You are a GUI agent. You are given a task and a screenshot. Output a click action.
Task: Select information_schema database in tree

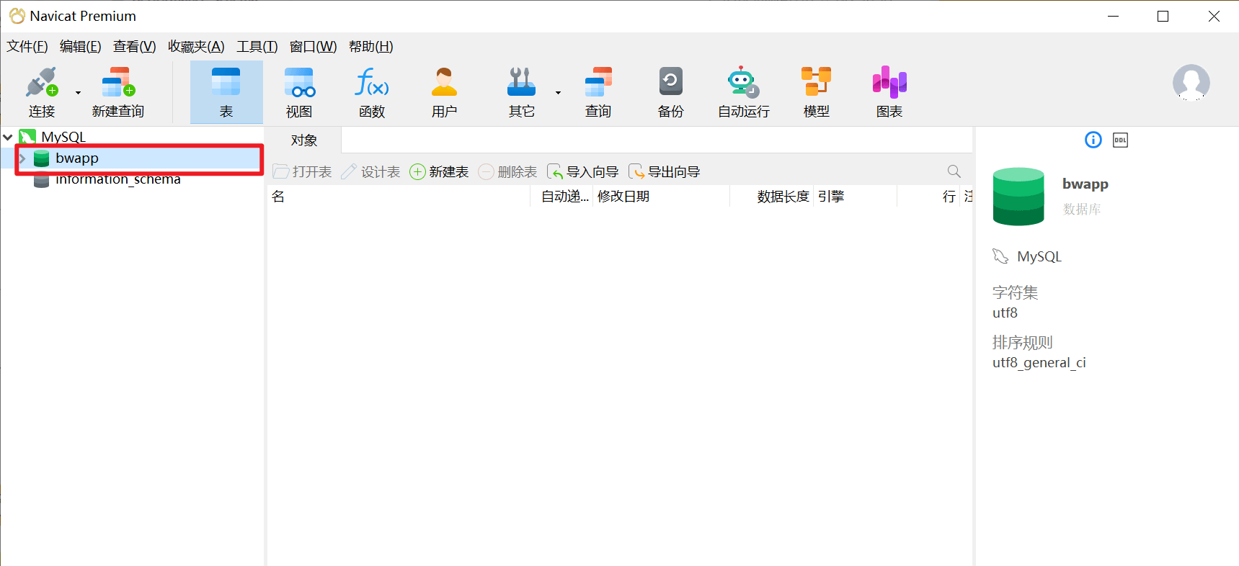click(x=117, y=180)
